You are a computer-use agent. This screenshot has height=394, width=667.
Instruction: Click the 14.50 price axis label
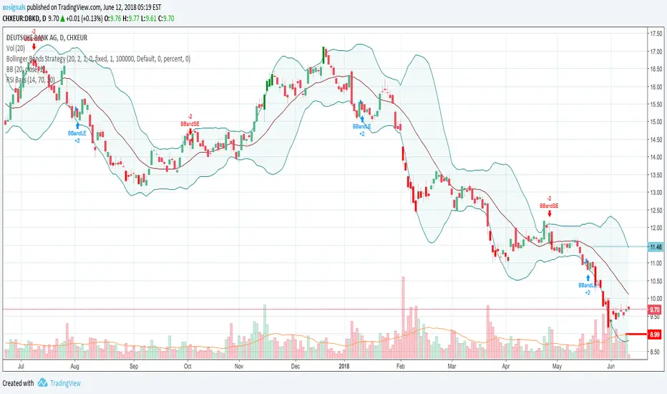[x=656, y=140]
